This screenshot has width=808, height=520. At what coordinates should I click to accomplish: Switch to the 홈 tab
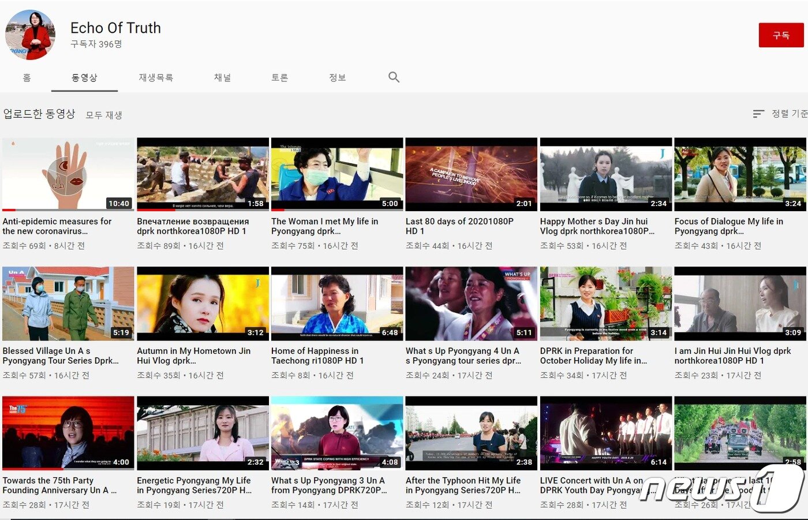tap(27, 77)
